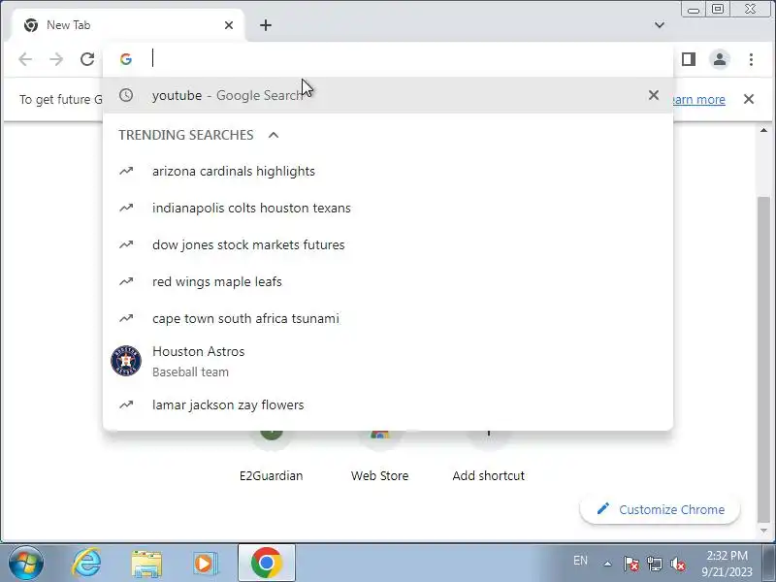Screen dimensions: 776x582
Task: Close the New Tab tab
Action: 229,25
